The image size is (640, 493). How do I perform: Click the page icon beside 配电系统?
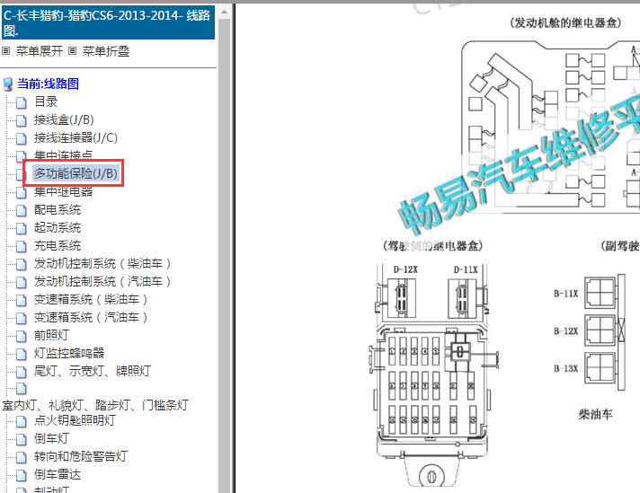(22, 210)
